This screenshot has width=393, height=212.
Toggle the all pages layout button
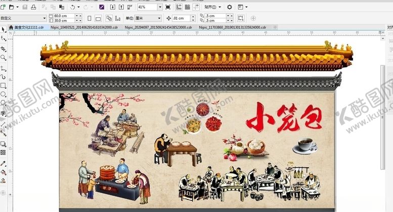(x=109, y=18)
